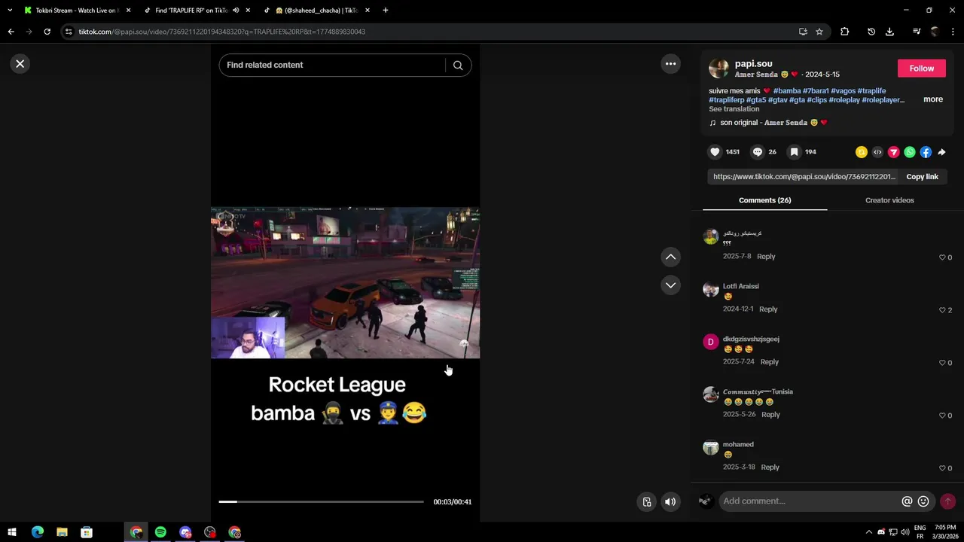This screenshot has height=542, width=964.
Task: Open Microsoft Edge from taskbar
Action: coord(37,532)
